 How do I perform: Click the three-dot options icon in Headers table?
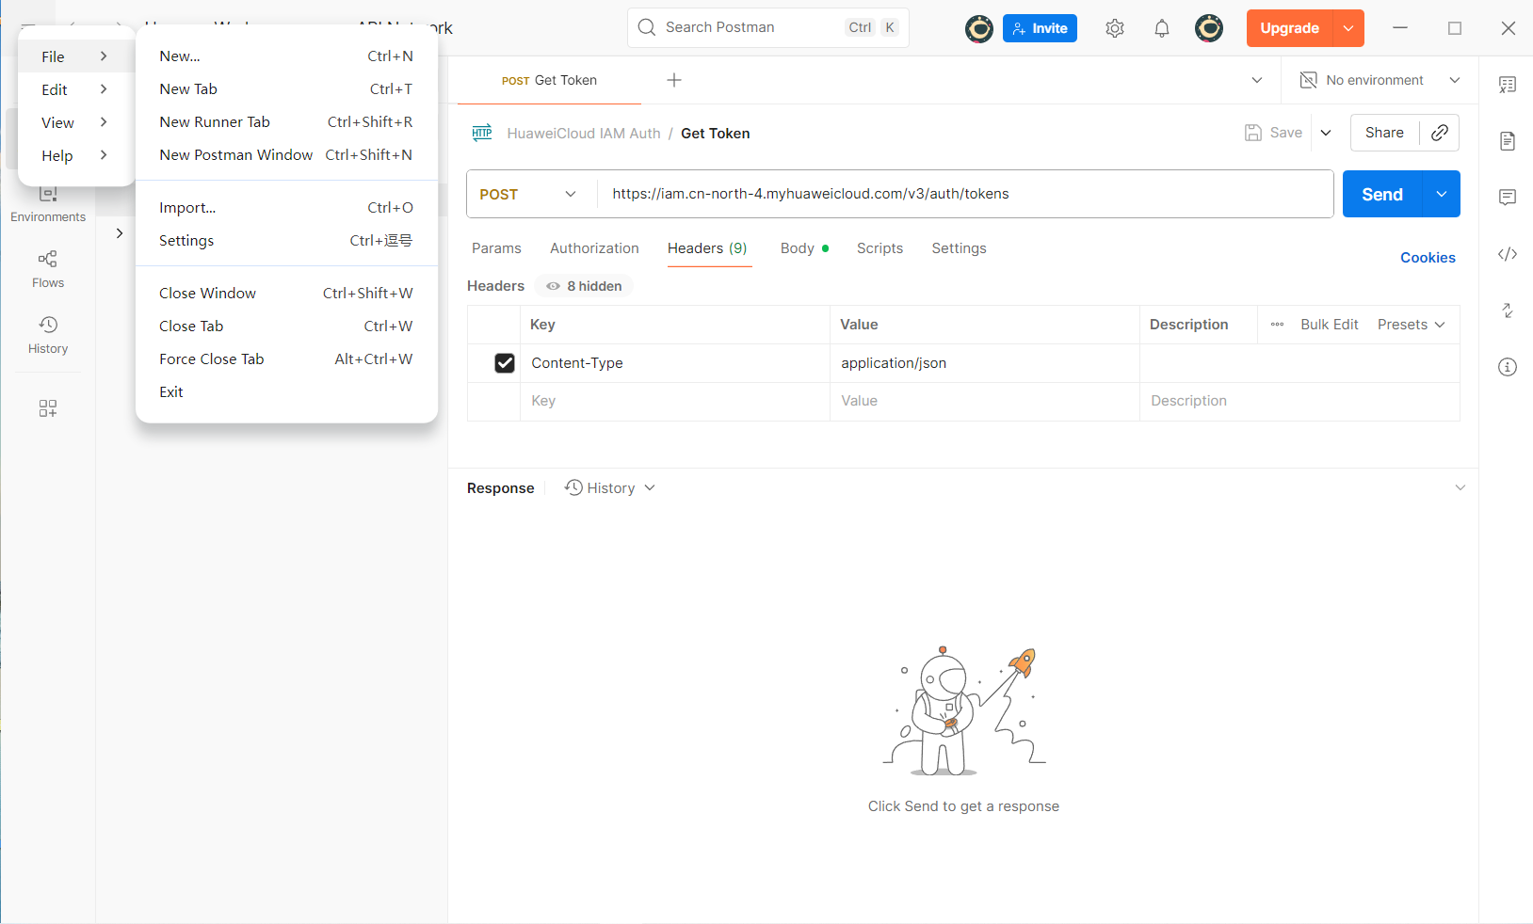tap(1277, 325)
